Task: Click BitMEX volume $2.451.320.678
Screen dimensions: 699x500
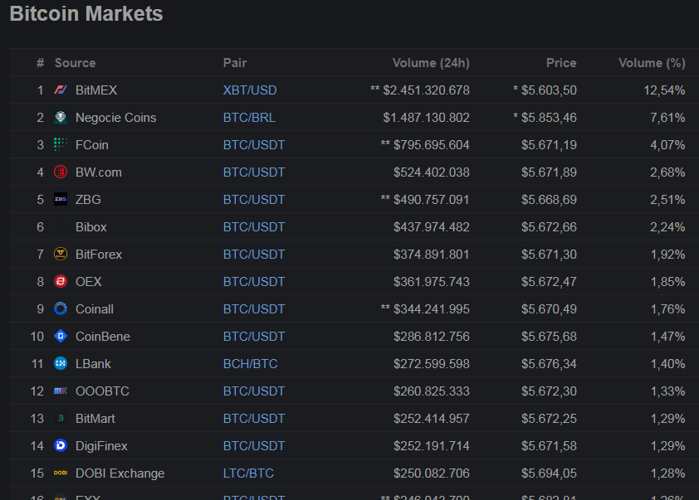Action: [426, 90]
